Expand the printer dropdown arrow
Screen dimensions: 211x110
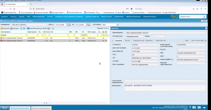pyautogui.click(x=26, y=28)
